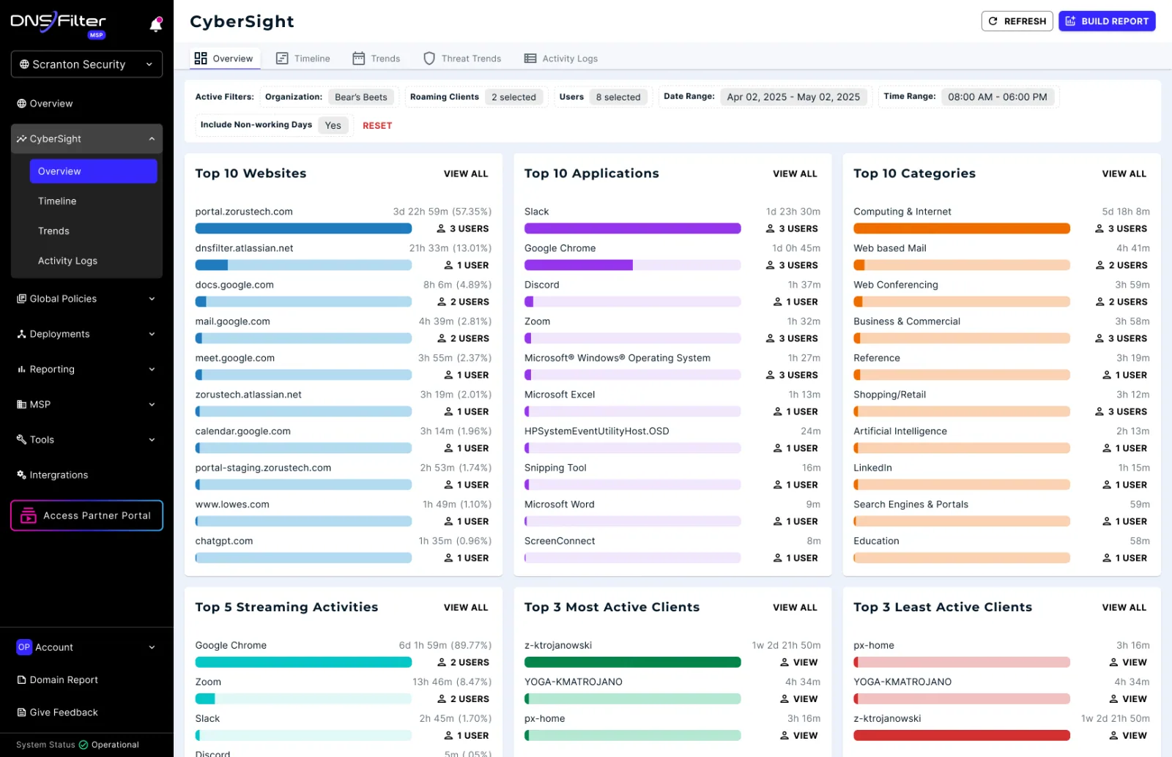Click the Give Feedback icon
This screenshot has width=1172, height=757.
(22, 712)
